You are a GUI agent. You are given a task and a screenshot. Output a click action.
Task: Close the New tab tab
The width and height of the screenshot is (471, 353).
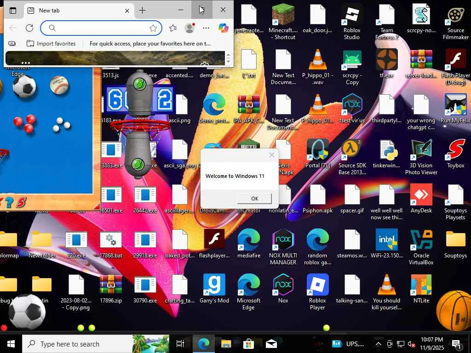(x=127, y=11)
